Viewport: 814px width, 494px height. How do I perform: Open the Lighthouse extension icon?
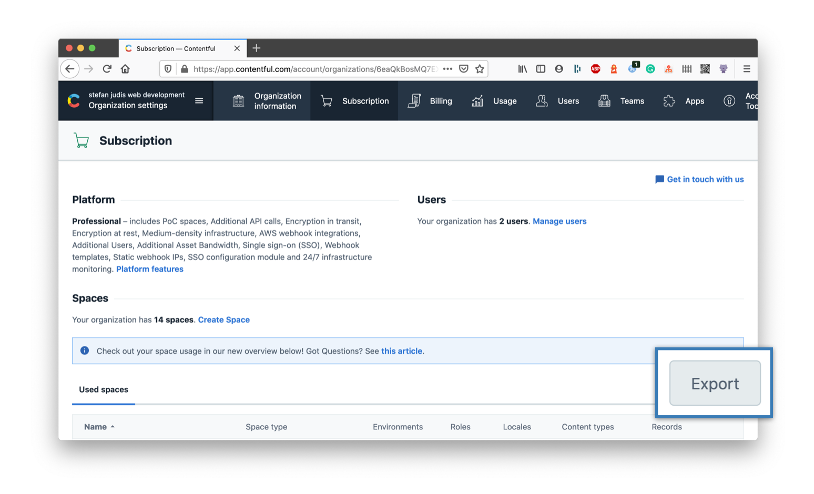tap(614, 69)
